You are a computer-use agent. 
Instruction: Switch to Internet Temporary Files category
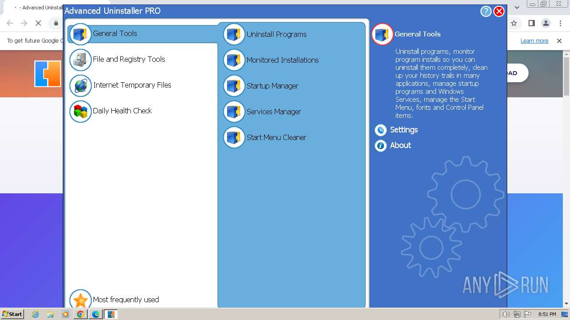tap(132, 85)
